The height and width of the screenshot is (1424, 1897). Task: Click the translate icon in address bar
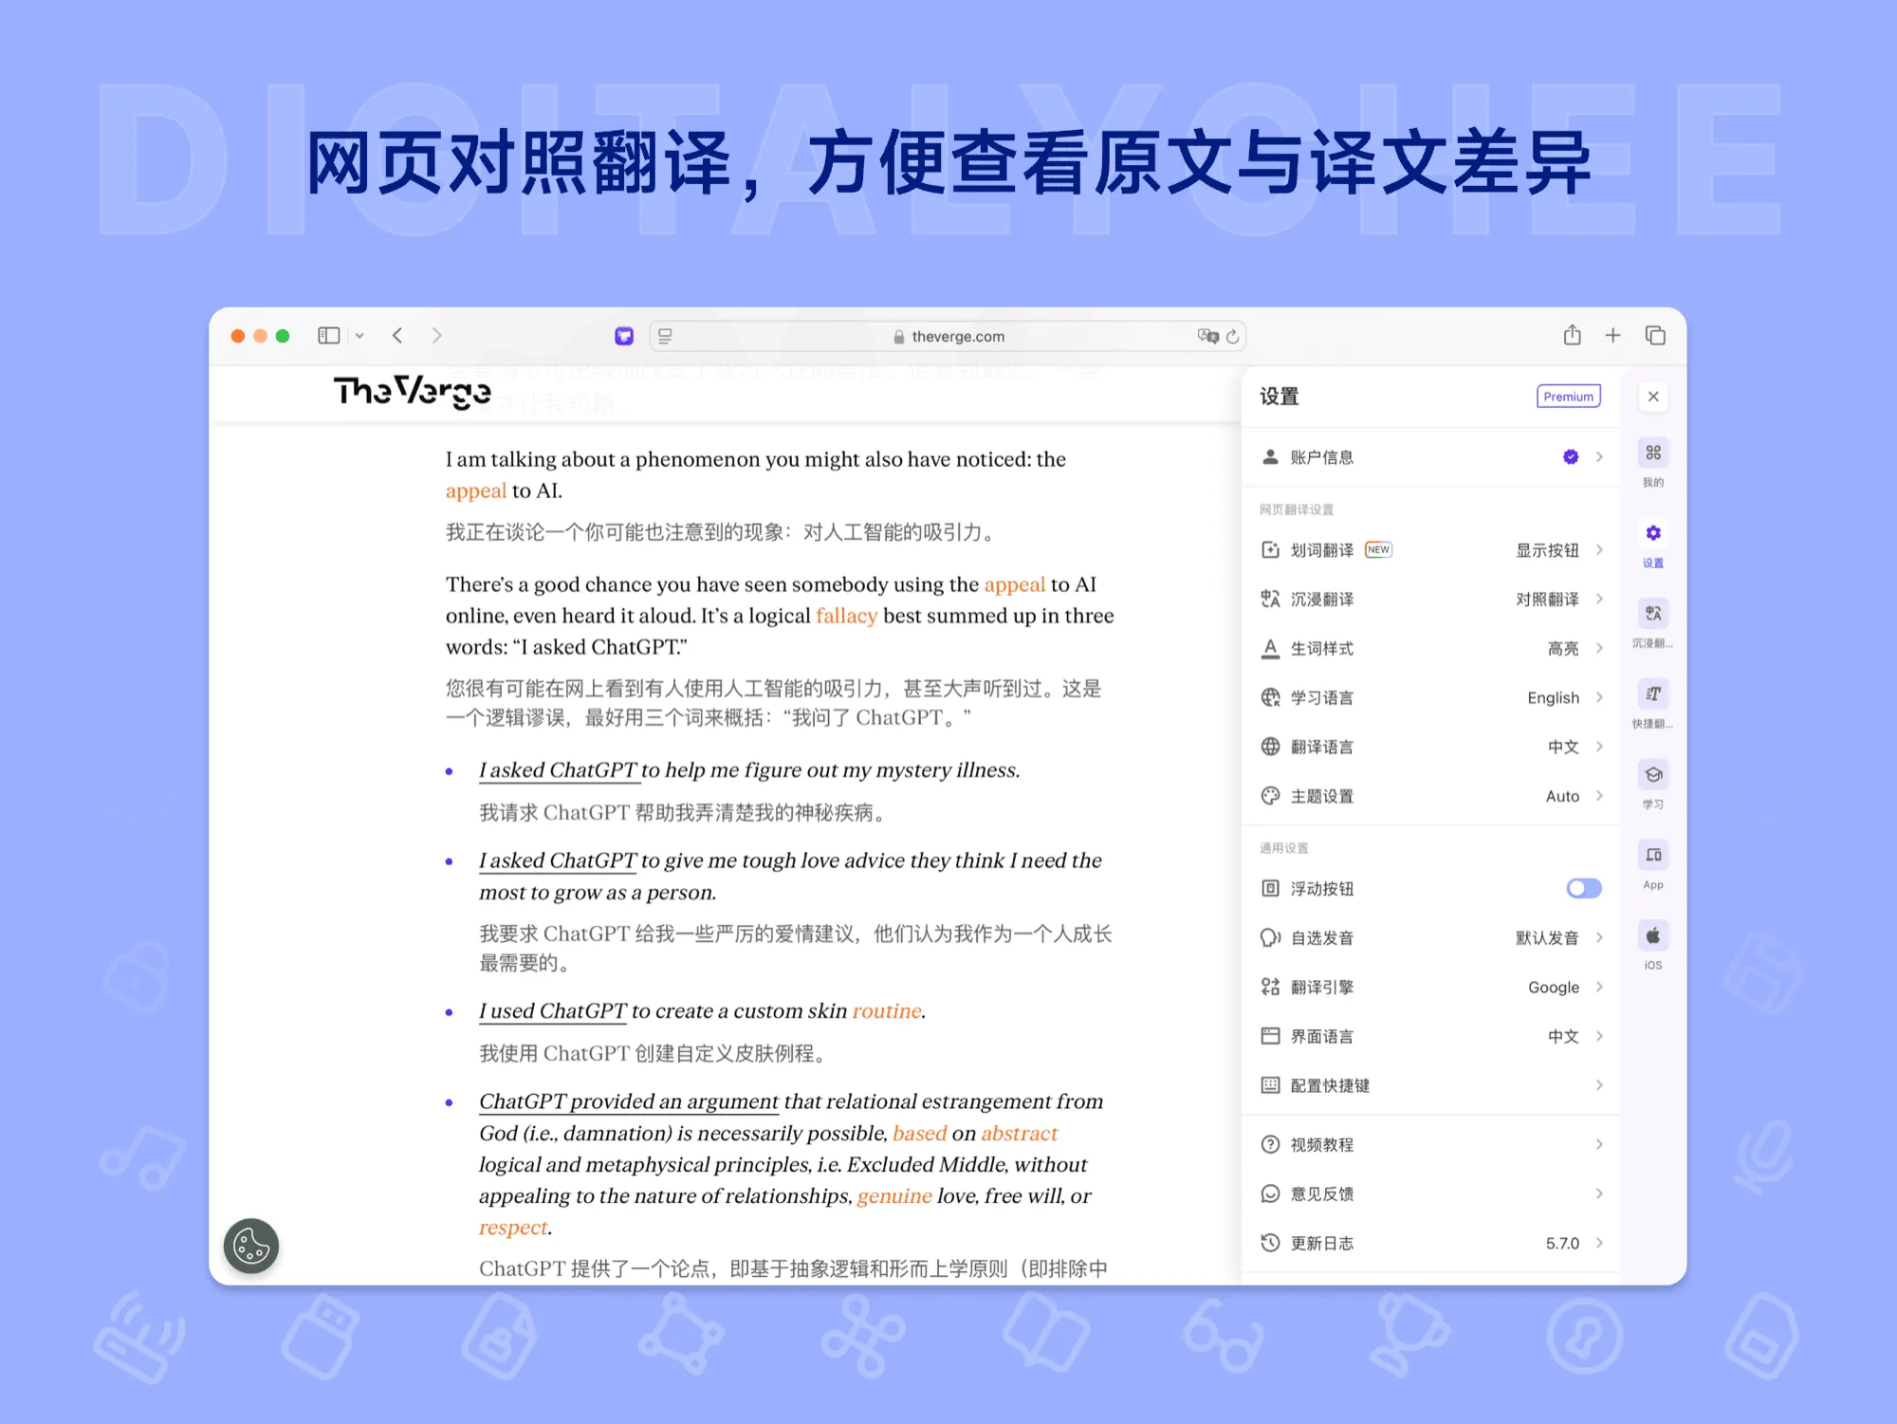coord(1207,336)
